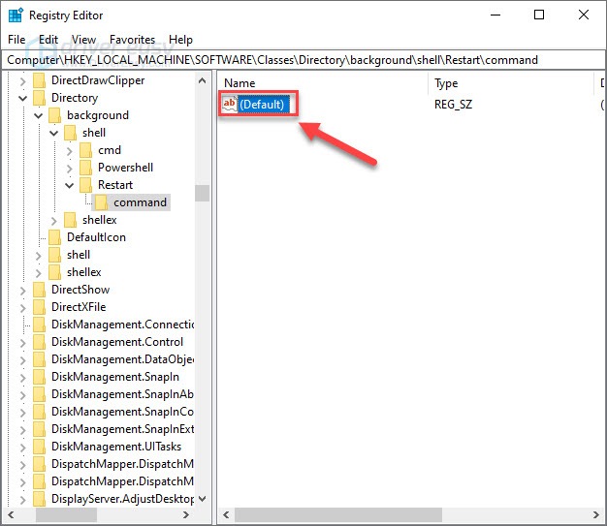Click the REG_SZ type cell

coord(454,104)
